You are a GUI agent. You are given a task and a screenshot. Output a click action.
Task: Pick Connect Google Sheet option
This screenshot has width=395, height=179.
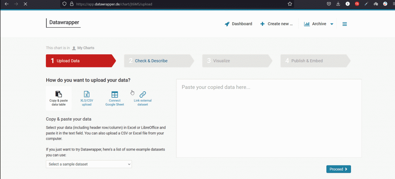click(115, 98)
